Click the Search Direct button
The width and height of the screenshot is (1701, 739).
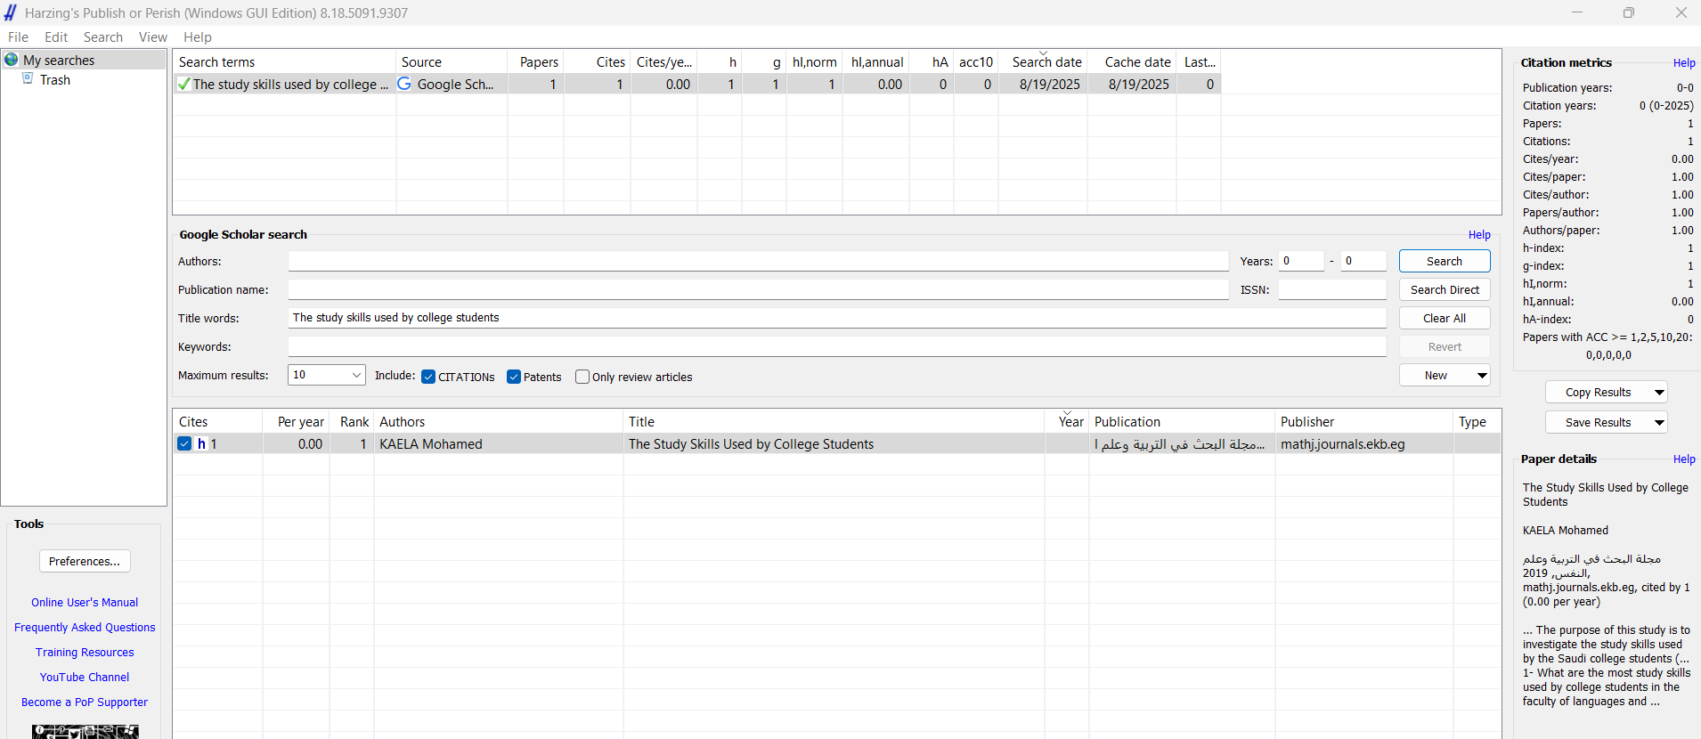point(1445,289)
